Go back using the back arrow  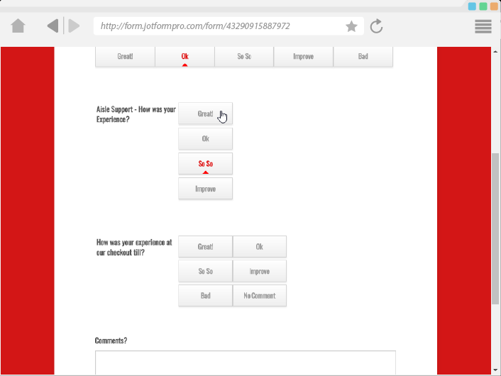tap(53, 26)
